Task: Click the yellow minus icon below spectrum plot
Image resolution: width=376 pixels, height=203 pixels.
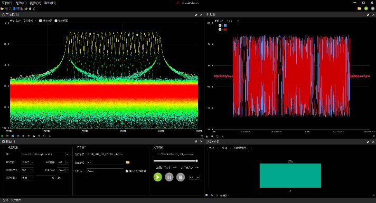Action: point(7,136)
